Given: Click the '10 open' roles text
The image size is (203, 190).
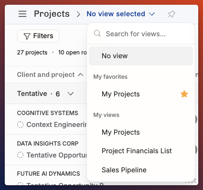Looking at the screenshot, I should (x=72, y=53).
